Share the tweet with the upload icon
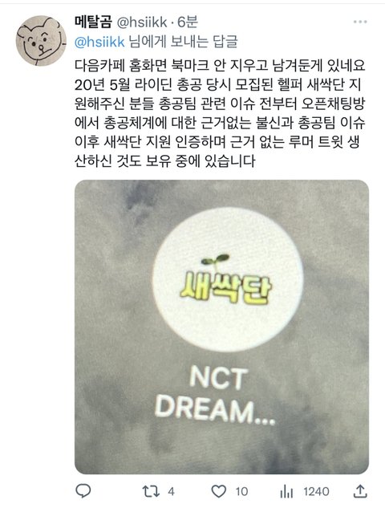The image size is (385, 508). pos(360,491)
